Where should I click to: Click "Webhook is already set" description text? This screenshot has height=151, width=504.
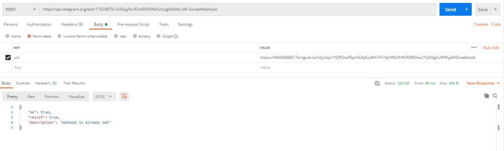(x=85, y=122)
